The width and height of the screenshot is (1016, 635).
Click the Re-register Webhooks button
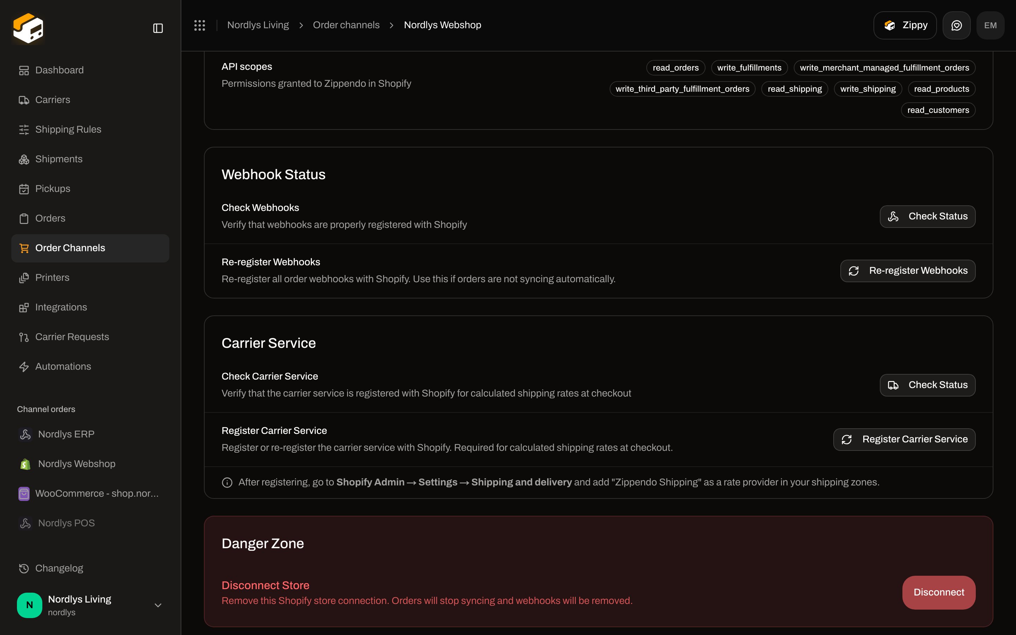[908, 271]
